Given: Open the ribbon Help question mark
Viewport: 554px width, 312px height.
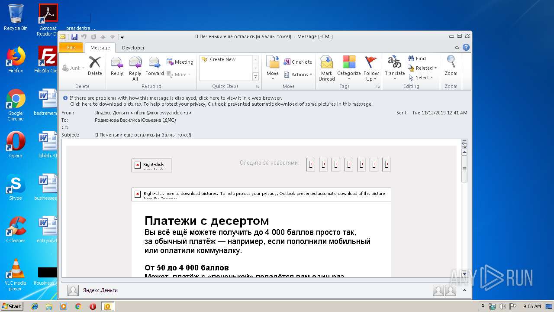Looking at the screenshot, I should coord(466,48).
